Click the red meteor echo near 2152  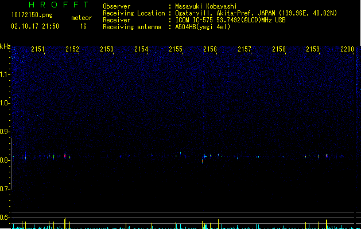pos(65,156)
